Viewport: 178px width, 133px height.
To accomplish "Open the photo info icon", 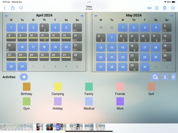I will [x=157, y=8].
